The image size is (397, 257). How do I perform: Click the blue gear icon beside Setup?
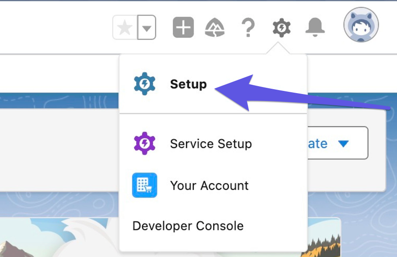(x=145, y=84)
